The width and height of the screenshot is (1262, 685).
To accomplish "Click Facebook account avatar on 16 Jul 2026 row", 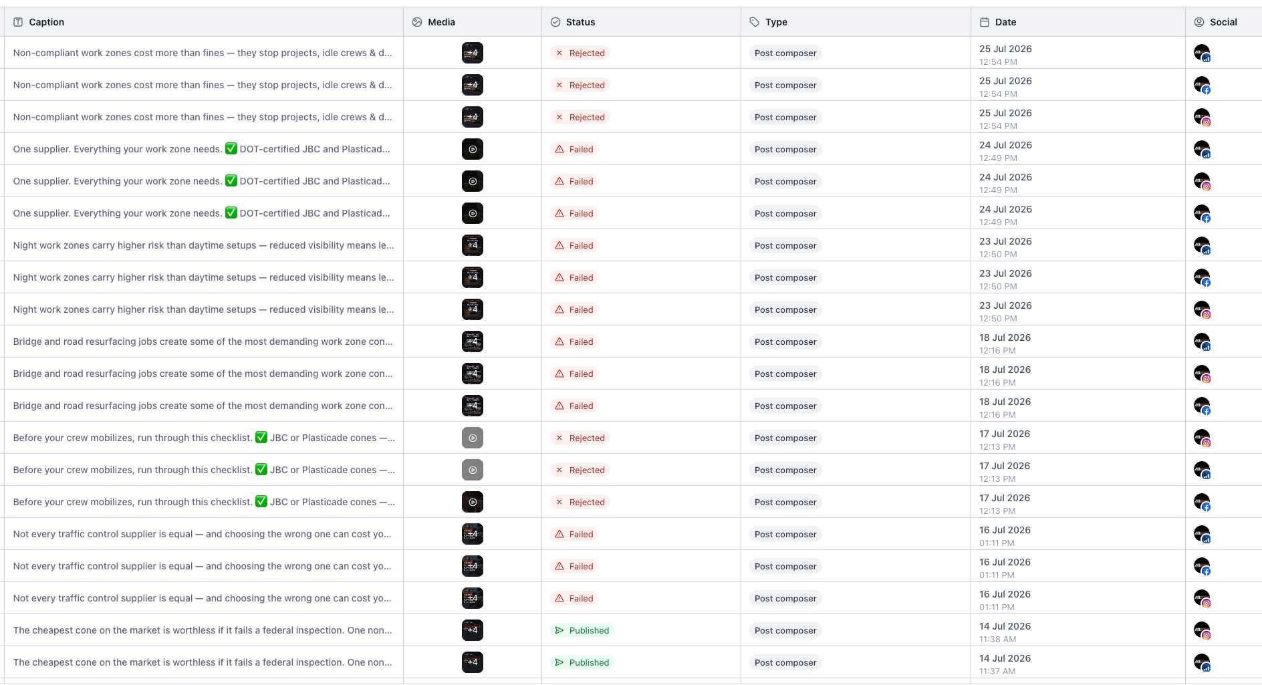I will click(1202, 566).
